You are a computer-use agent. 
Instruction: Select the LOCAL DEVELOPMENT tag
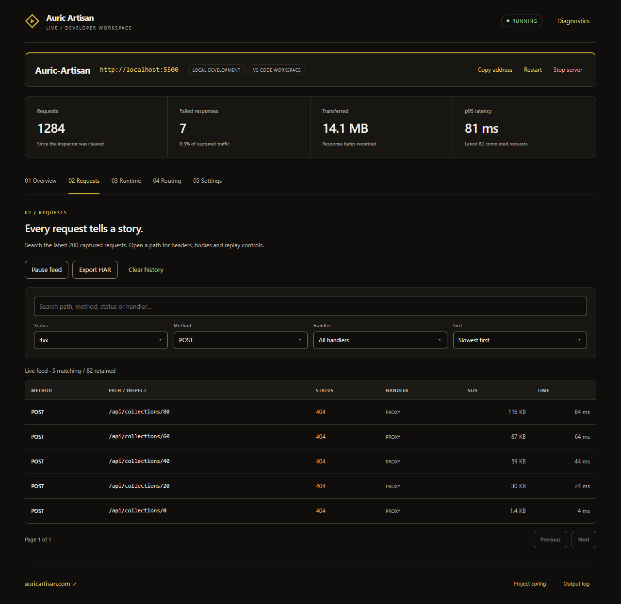click(x=216, y=70)
